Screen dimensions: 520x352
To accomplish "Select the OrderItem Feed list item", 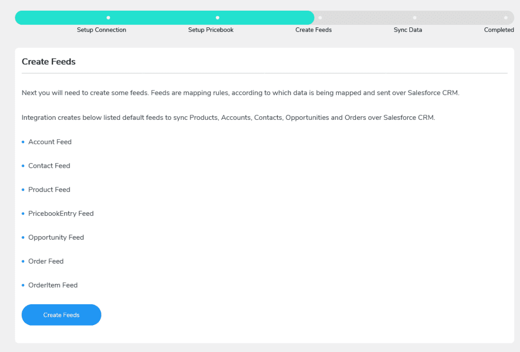I will (x=53, y=285).
